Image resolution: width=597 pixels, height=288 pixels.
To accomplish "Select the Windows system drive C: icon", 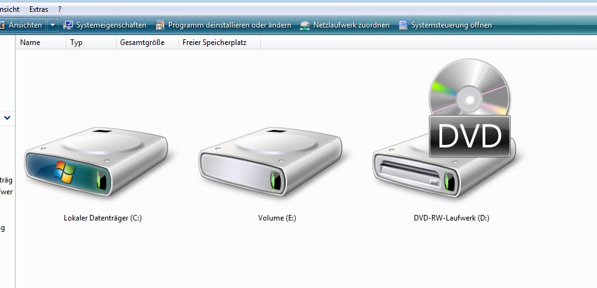I will point(96,162).
